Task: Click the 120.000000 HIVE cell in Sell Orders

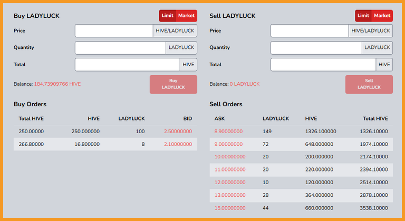Action: pyautogui.click(x=319, y=182)
